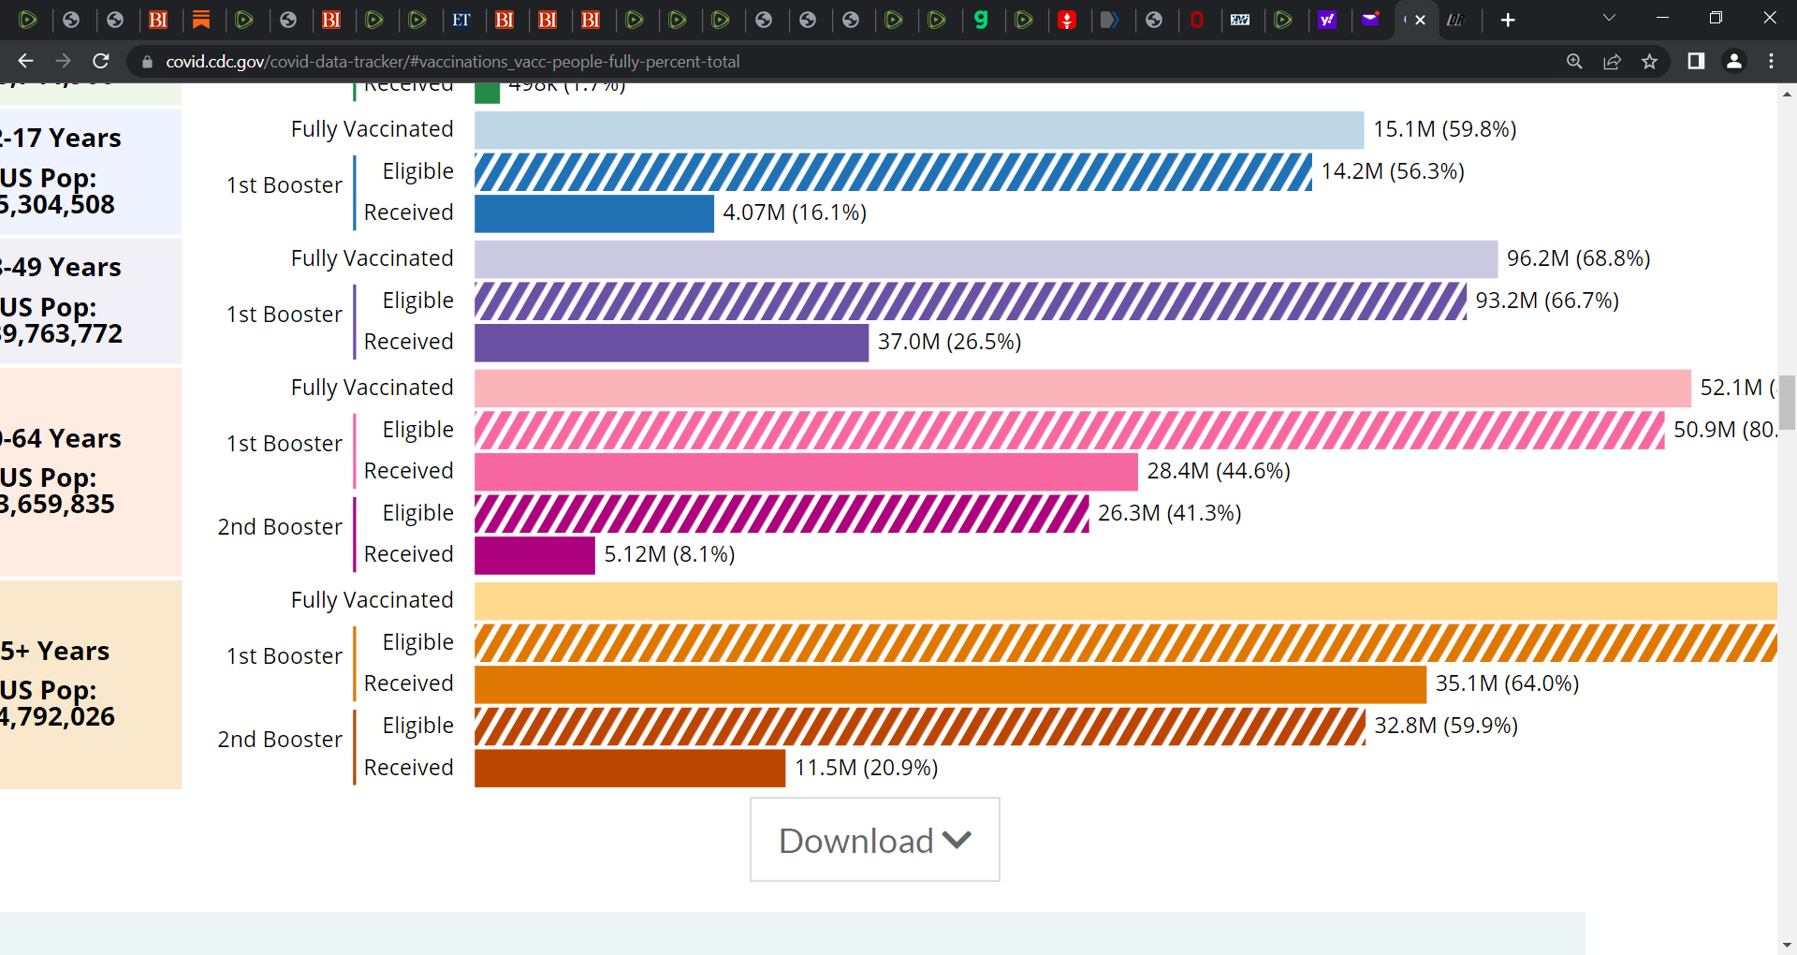Switch to the Yahoo tab
The height and width of the screenshot is (955, 1797).
(x=1327, y=20)
